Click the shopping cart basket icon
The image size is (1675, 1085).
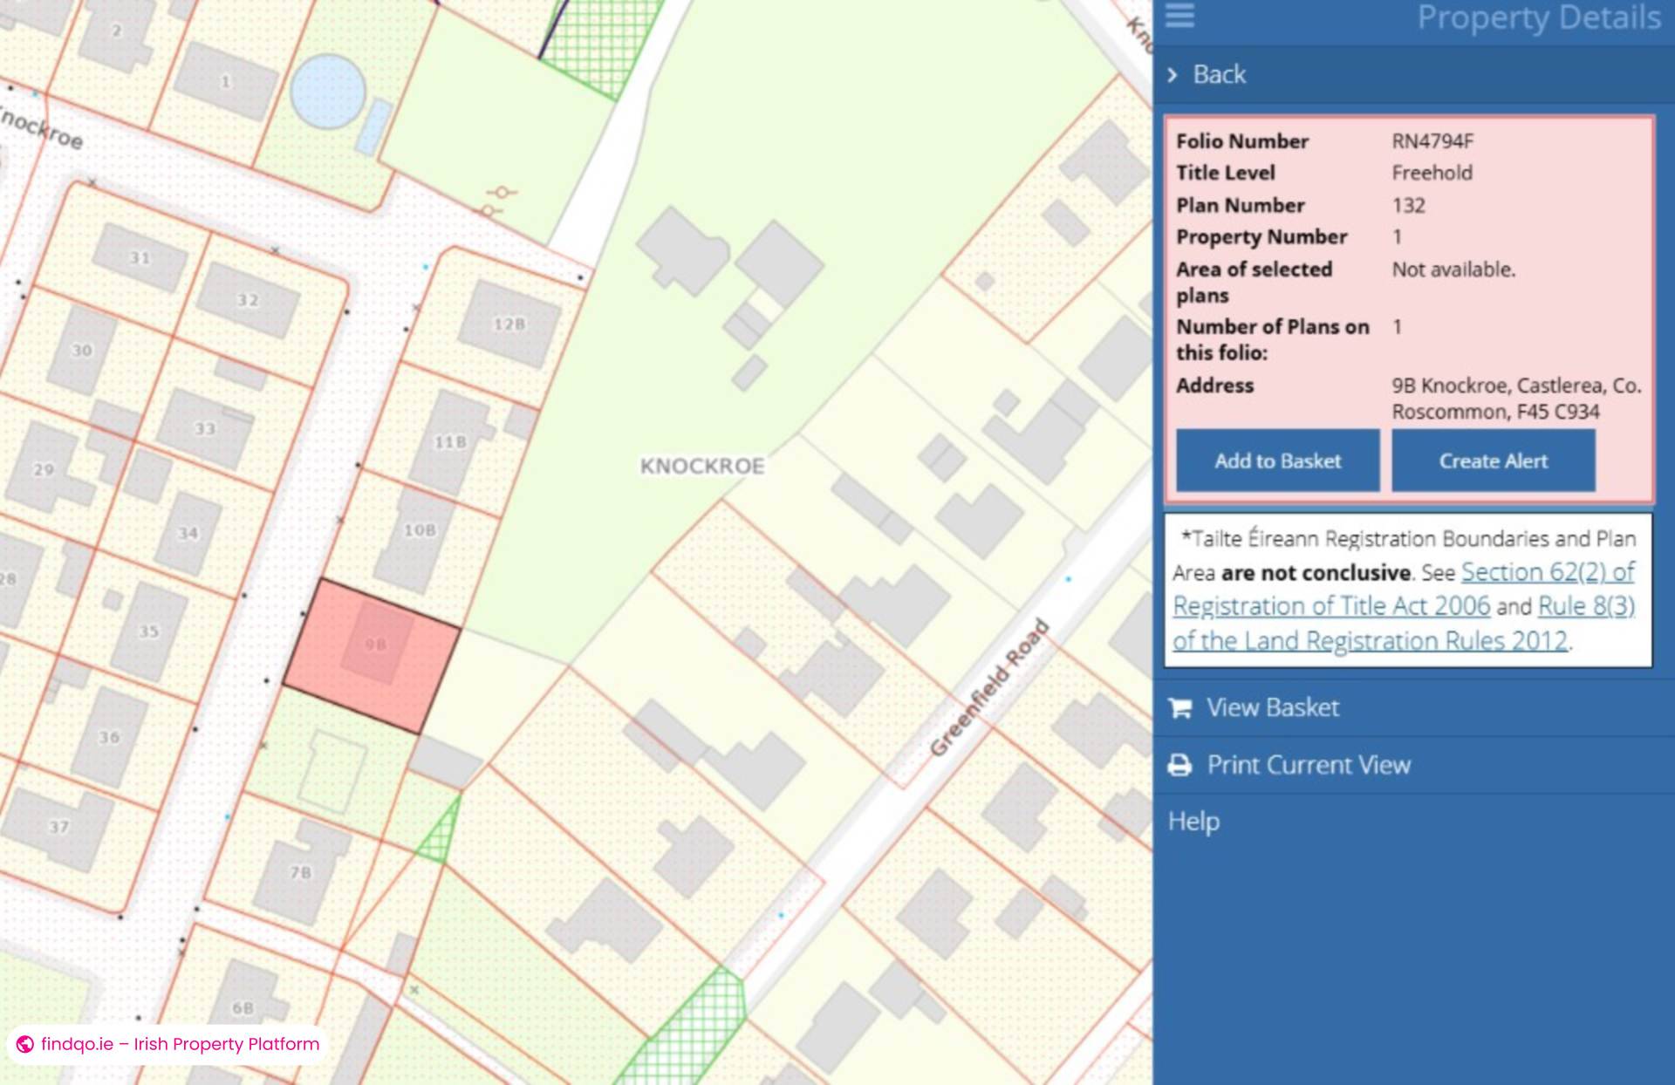click(x=1179, y=707)
